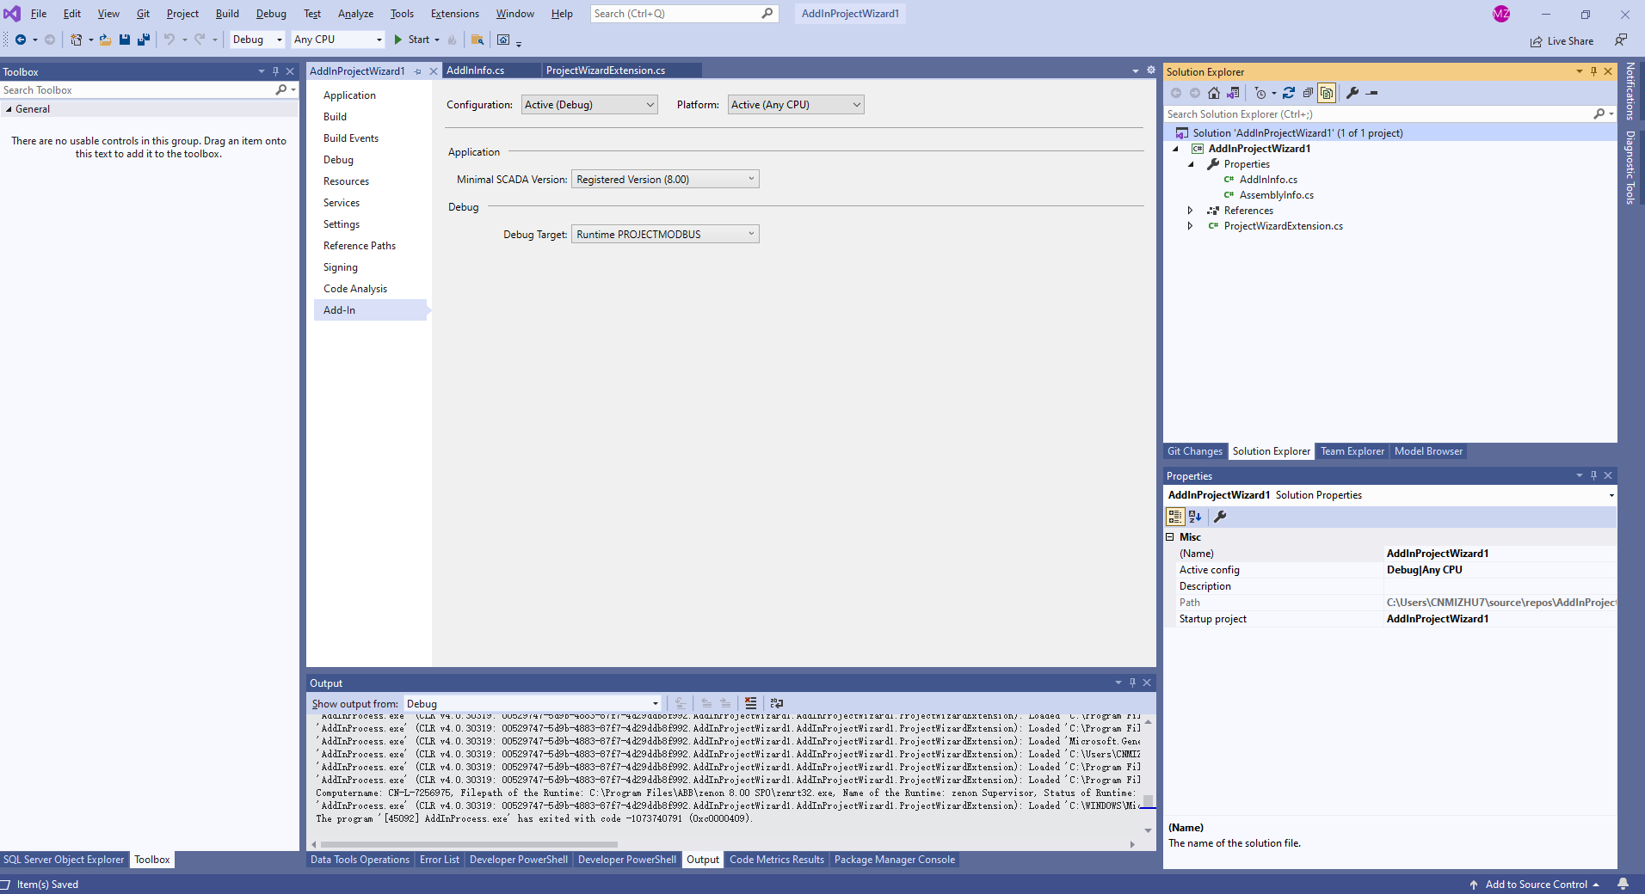Open the Analyze menu
Screen dimensions: 1645x894
tap(355, 14)
